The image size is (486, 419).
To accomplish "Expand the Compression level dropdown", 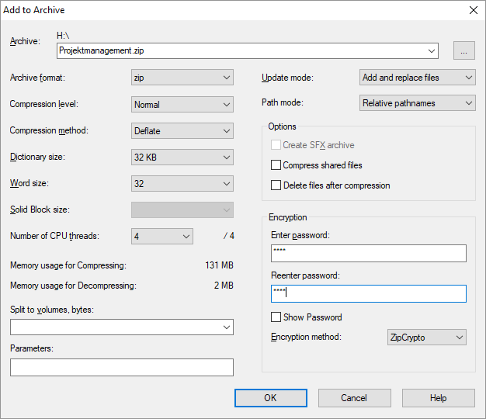I will click(182, 104).
